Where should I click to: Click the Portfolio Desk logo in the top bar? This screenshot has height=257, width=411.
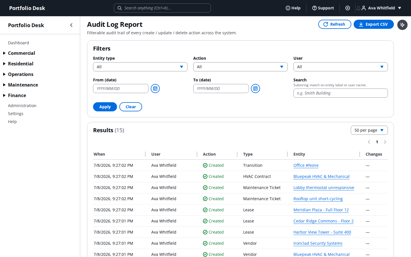click(27, 8)
